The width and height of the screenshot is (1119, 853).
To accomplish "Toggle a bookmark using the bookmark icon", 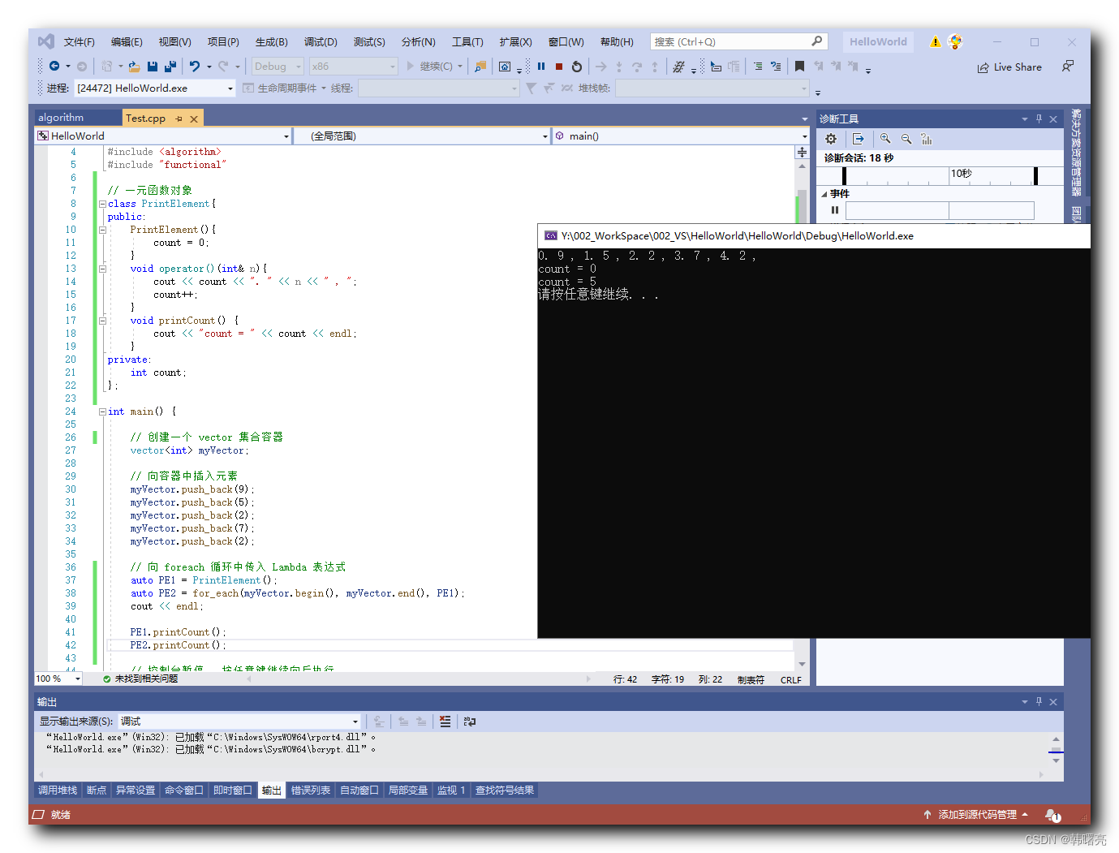I will [801, 66].
